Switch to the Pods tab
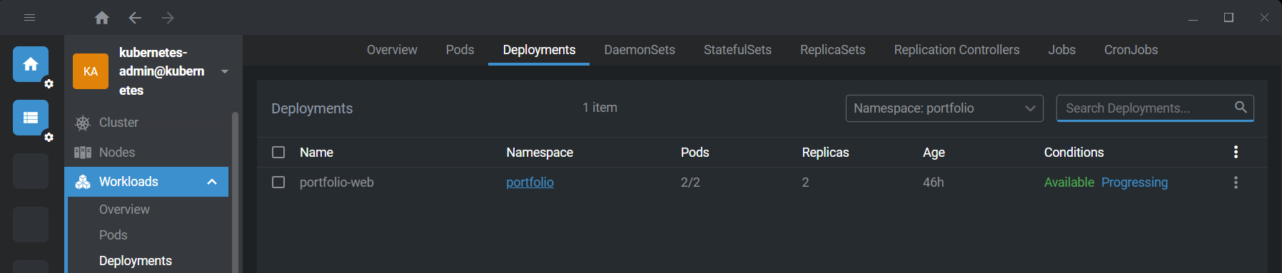Screen dimensions: 1282x273 pos(460,50)
